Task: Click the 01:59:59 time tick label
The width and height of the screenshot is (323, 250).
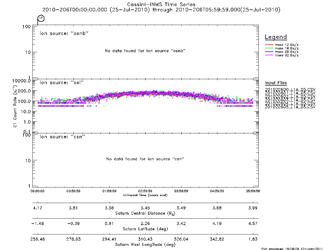Action: 110,191
